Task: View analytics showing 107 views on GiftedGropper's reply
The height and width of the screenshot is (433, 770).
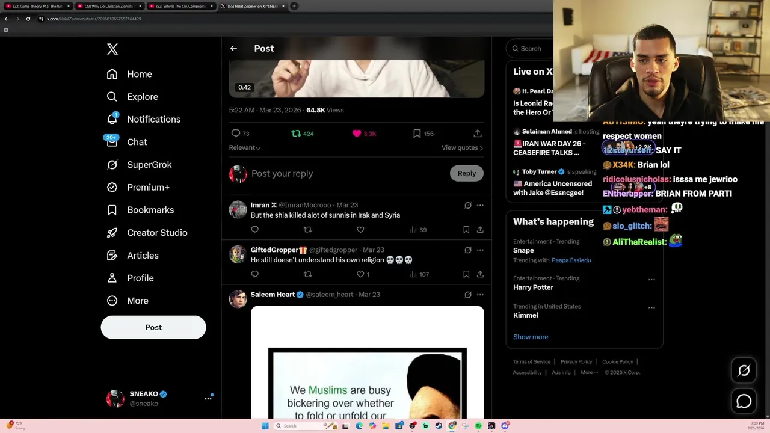Action: point(419,274)
